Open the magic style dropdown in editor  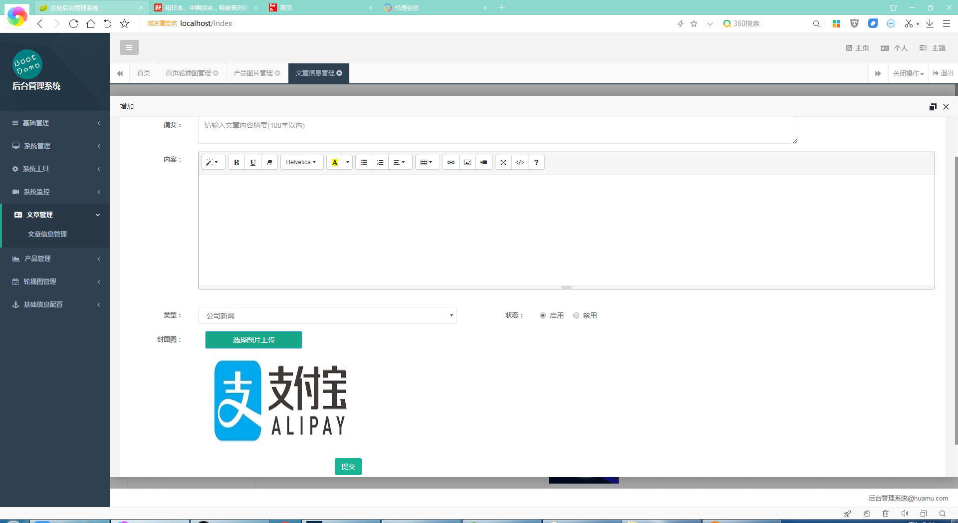[x=213, y=162]
